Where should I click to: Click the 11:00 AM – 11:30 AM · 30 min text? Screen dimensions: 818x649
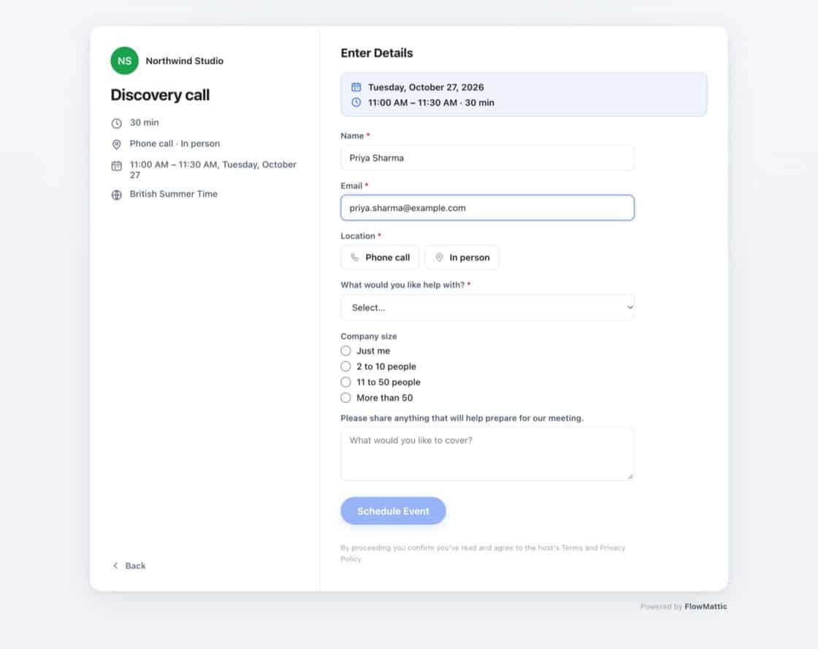tap(431, 103)
